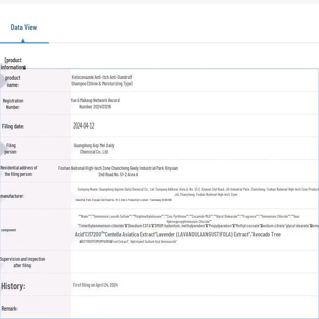Select the Ketoconazole Anti-Itch shampoo name text
Viewport: 319px width, 319px height.
coord(102,80)
